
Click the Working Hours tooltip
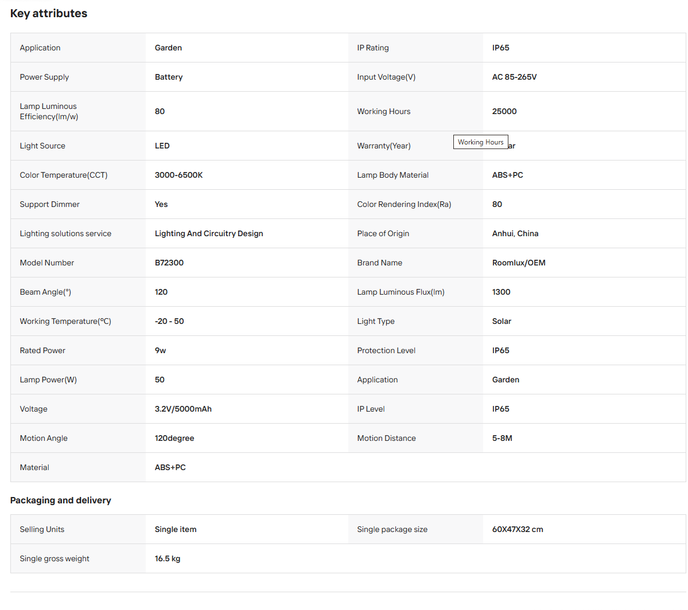pos(480,142)
